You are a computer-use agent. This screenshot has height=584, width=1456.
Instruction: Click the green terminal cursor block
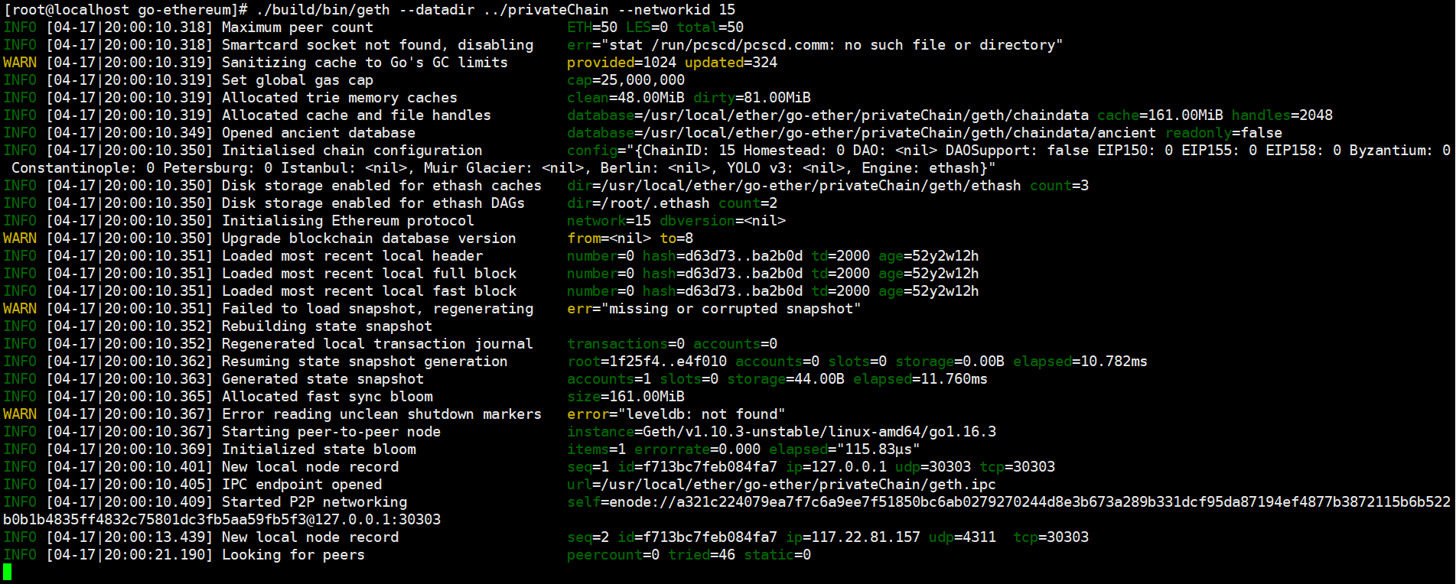coord(7,572)
